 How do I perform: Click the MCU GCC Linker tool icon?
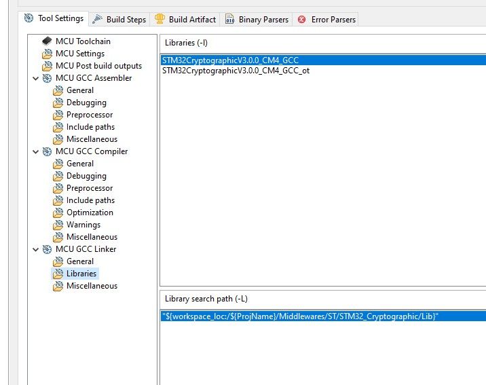[47, 249]
